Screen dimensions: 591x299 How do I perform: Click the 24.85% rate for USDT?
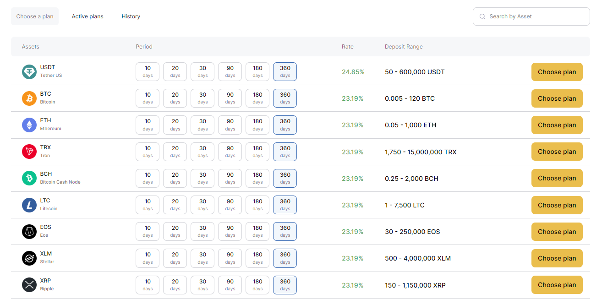coord(353,72)
